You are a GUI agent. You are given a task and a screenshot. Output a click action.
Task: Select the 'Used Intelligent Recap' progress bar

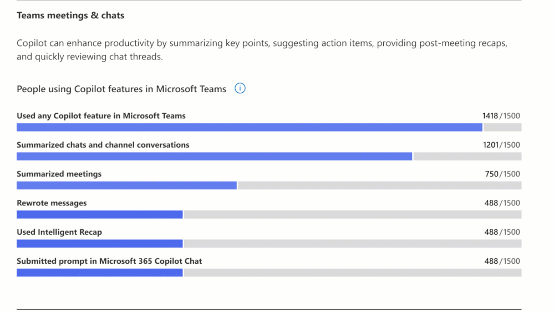269,243
